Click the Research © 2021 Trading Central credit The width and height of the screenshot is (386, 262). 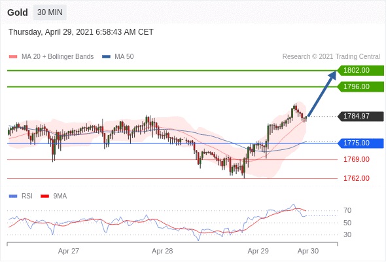[331, 57]
